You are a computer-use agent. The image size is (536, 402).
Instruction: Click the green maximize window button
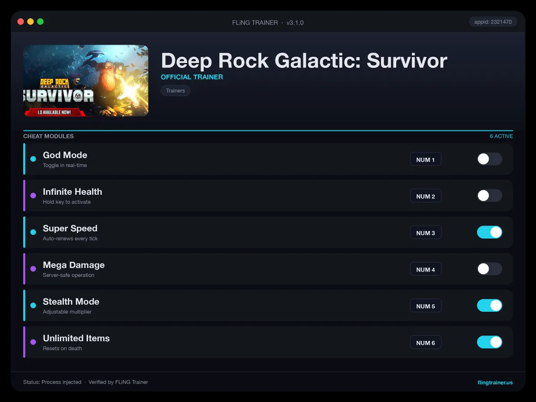tap(40, 21)
